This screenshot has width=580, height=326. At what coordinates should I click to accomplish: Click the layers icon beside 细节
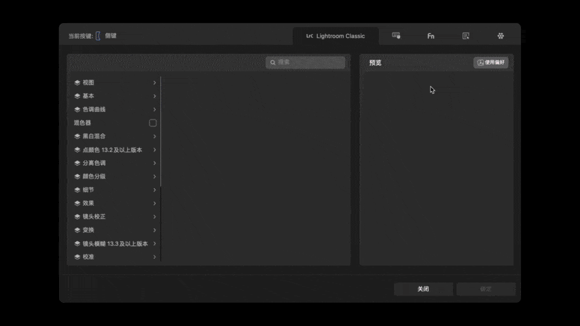click(77, 190)
